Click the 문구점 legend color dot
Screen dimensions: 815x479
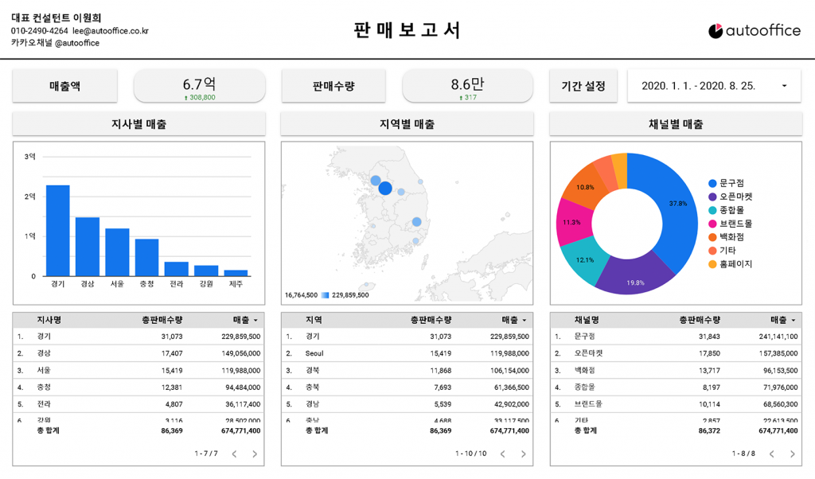tap(712, 183)
